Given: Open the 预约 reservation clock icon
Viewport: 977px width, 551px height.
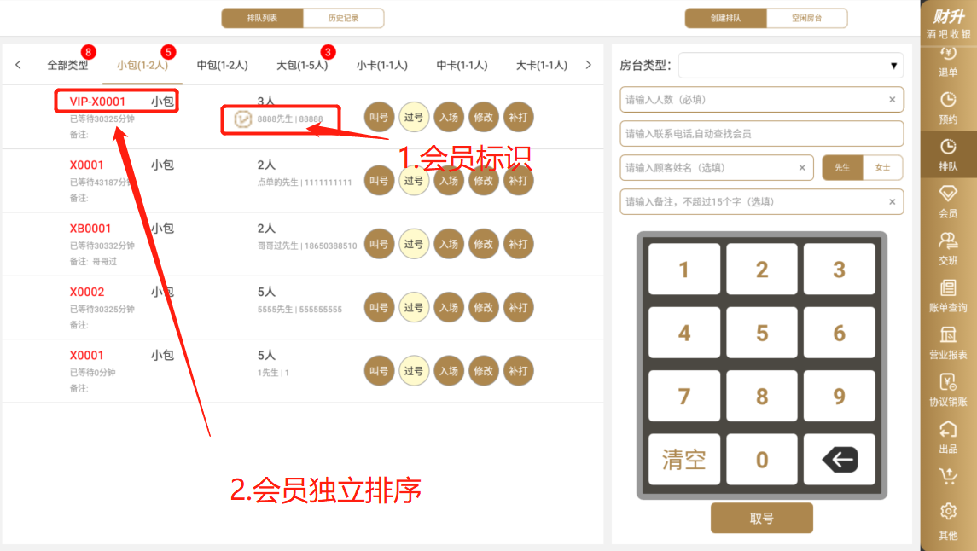Looking at the screenshot, I should [x=948, y=107].
